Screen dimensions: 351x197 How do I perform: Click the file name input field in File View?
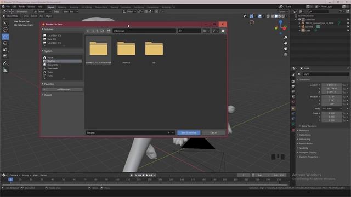point(131,132)
